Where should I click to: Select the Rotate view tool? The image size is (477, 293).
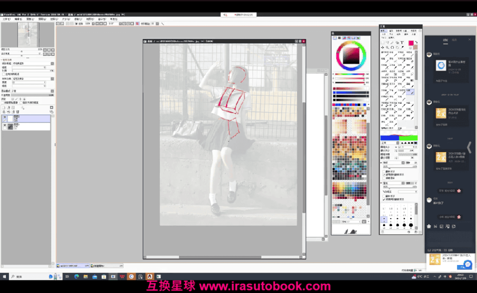click(x=392, y=47)
